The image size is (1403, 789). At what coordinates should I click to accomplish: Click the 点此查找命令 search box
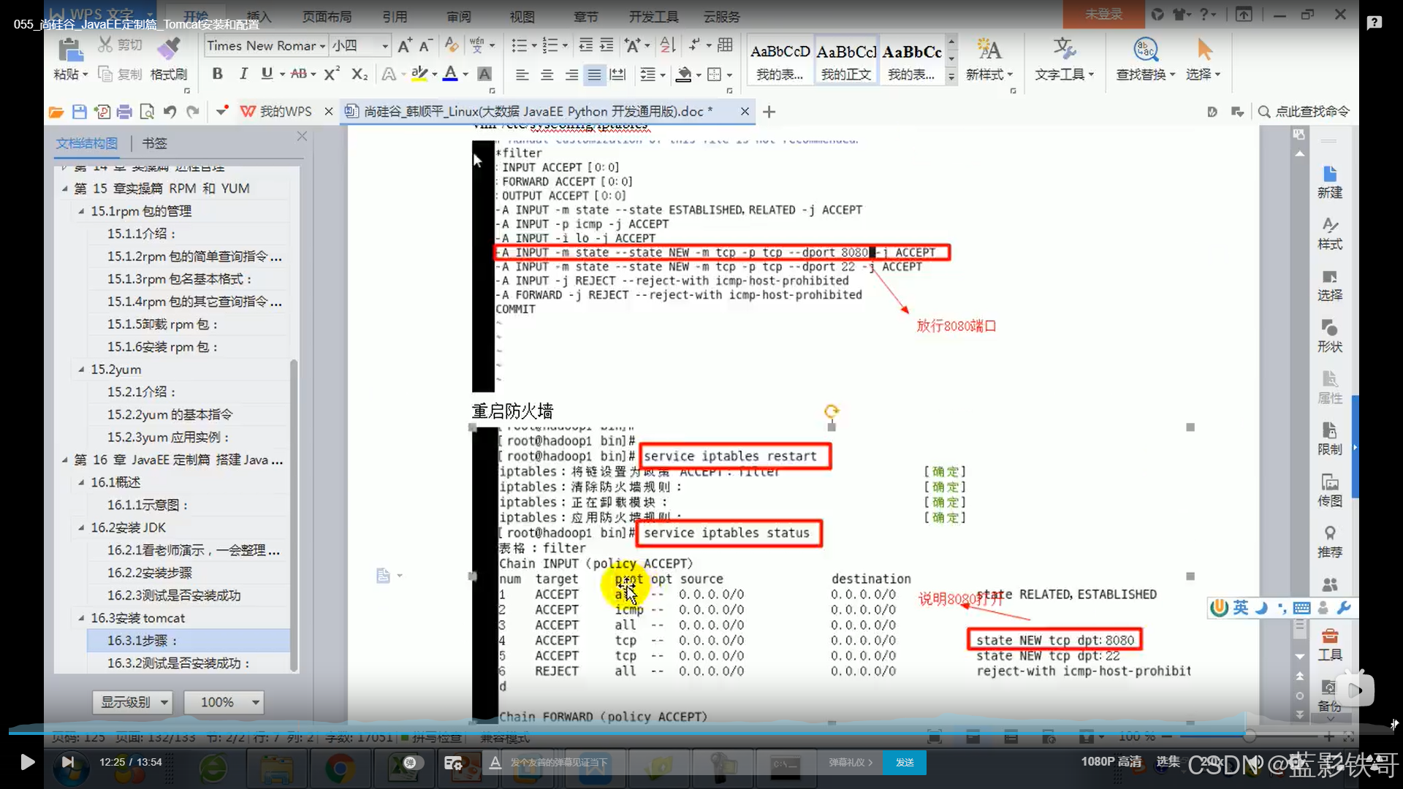[1304, 111]
